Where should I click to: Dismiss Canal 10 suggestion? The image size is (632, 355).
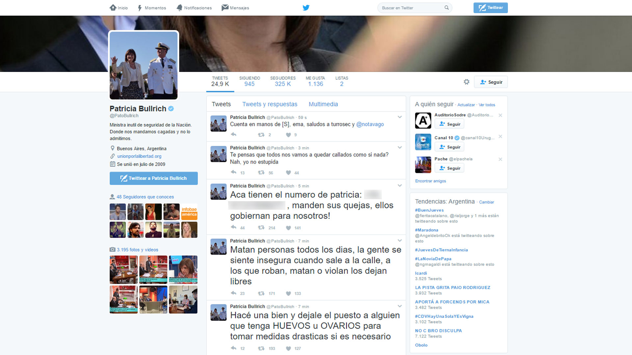click(500, 136)
